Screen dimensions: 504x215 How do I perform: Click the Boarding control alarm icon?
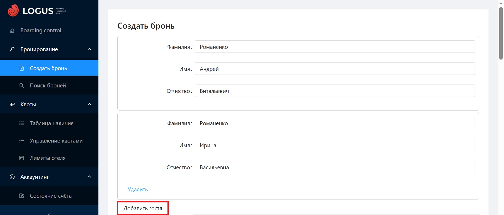tap(12, 30)
